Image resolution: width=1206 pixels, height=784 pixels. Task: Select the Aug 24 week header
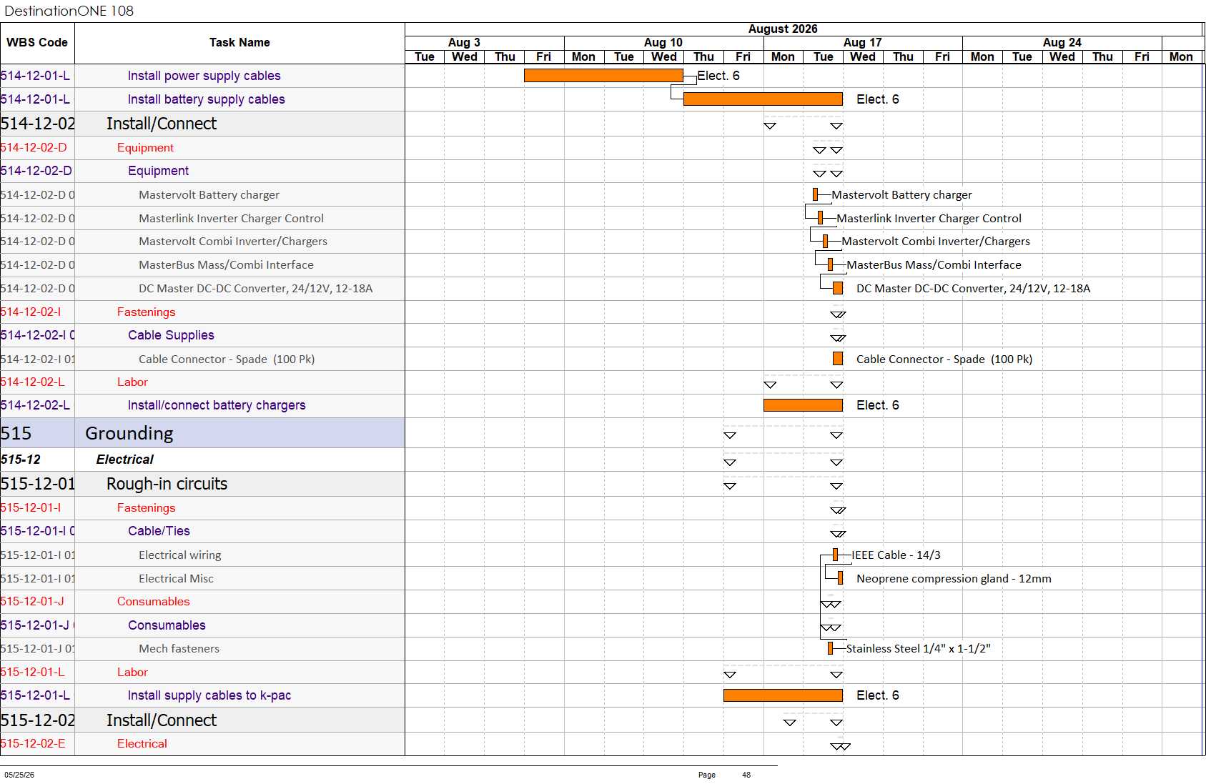1062,43
